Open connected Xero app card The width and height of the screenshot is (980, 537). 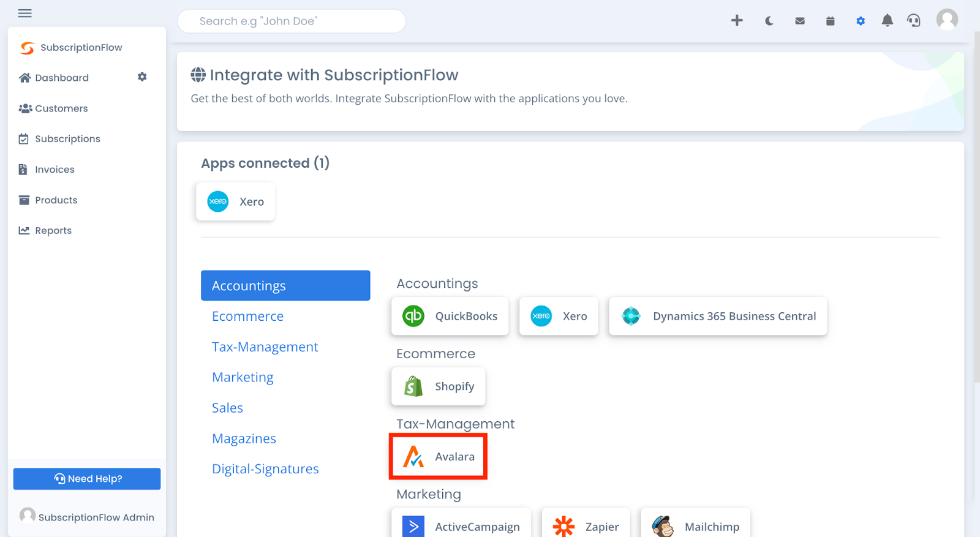pos(236,201)
